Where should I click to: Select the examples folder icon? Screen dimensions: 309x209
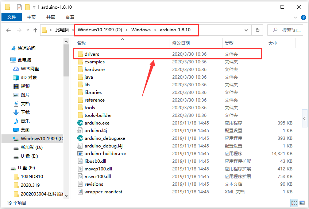80,62
